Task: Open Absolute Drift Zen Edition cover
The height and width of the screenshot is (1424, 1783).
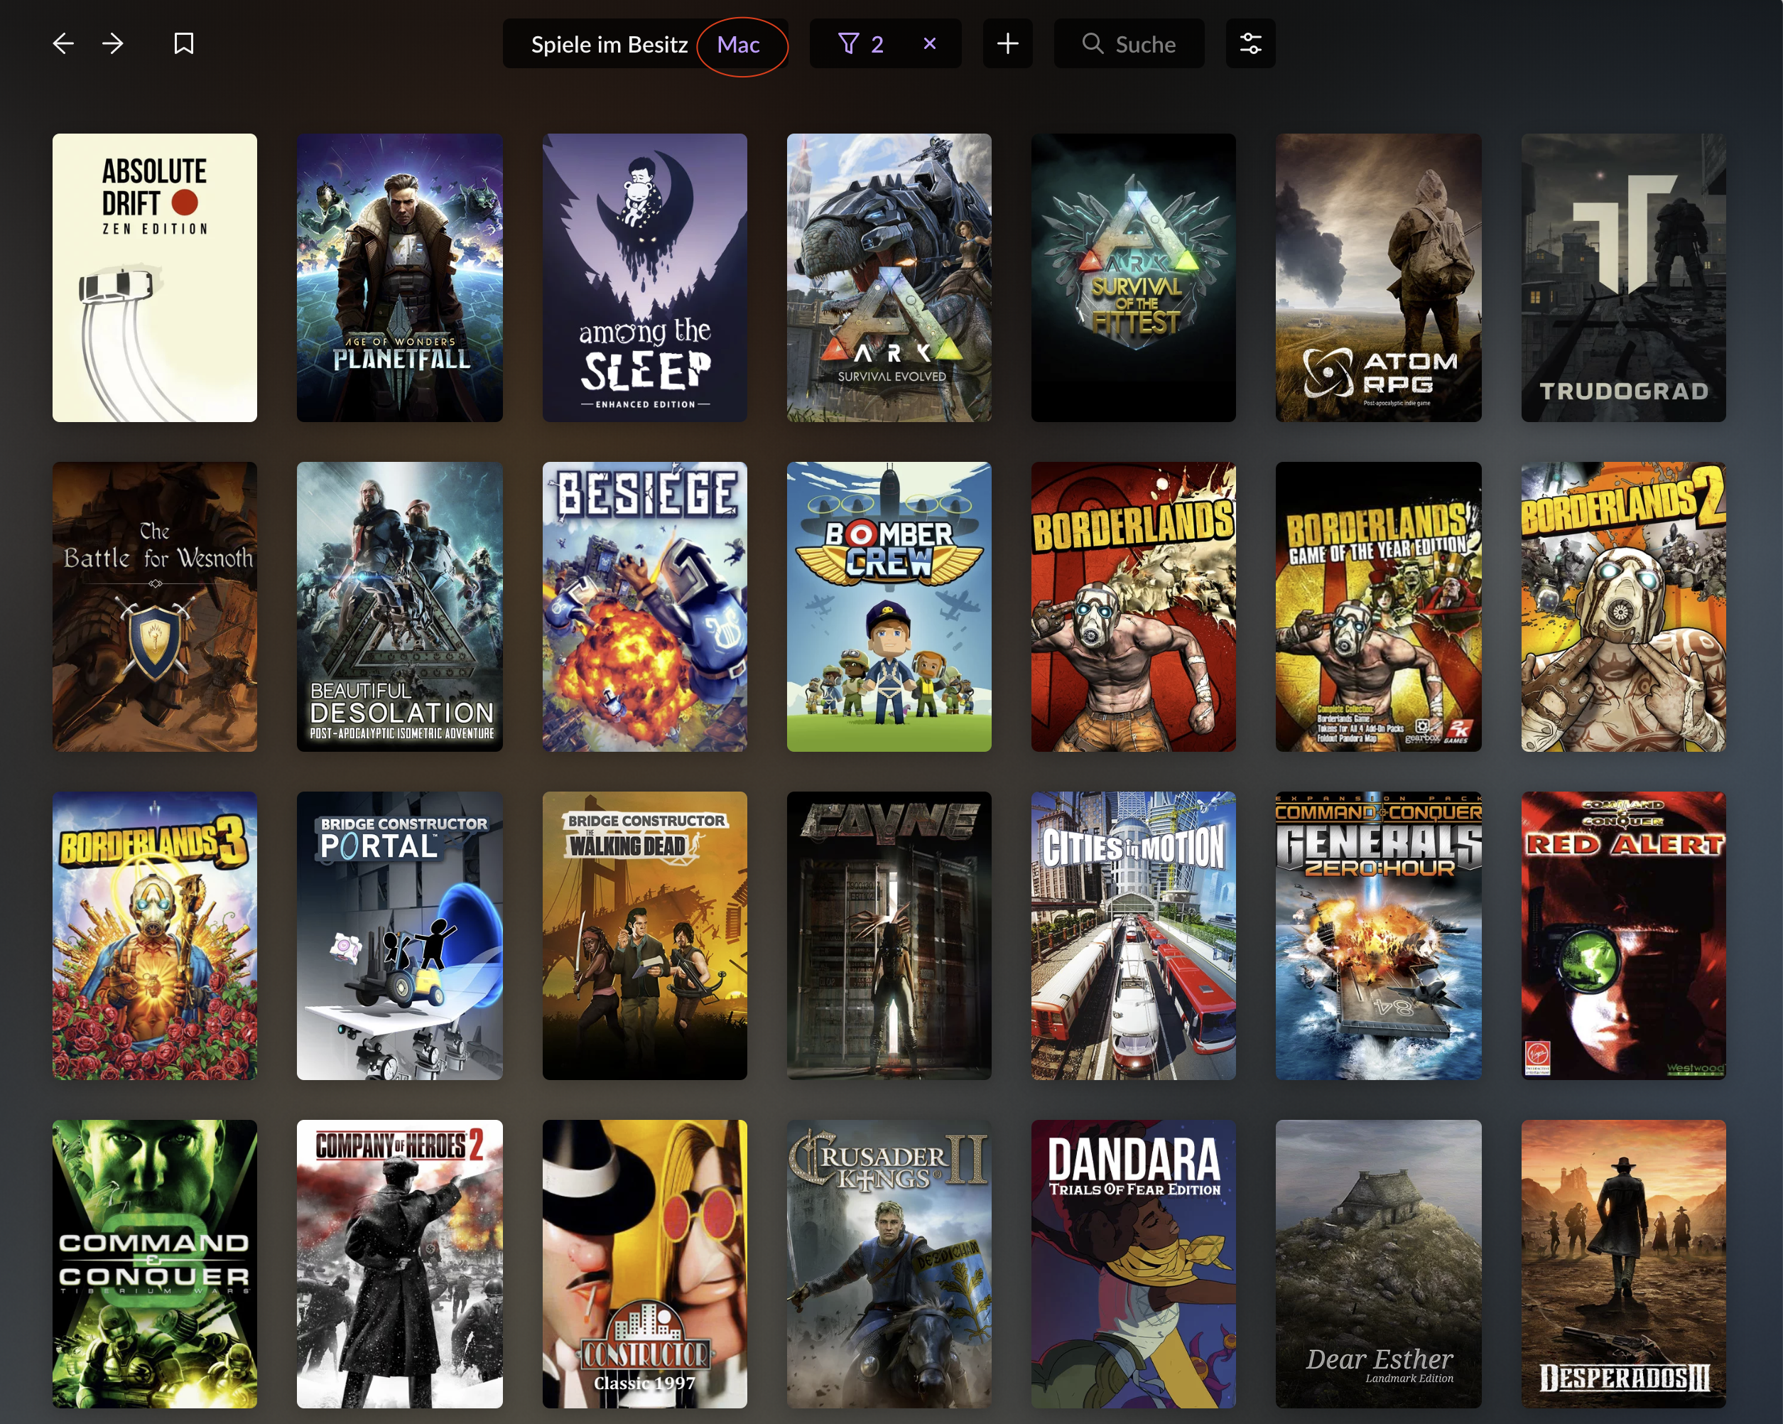Action: 155,278
